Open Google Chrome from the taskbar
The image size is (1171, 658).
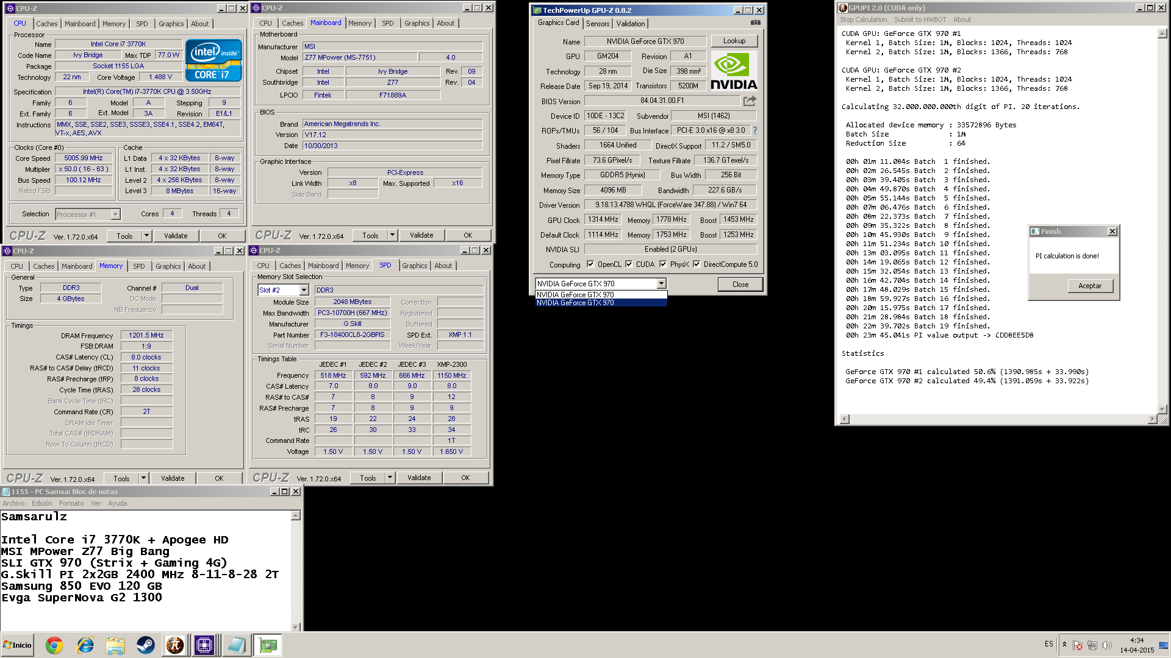pos(54,645)
